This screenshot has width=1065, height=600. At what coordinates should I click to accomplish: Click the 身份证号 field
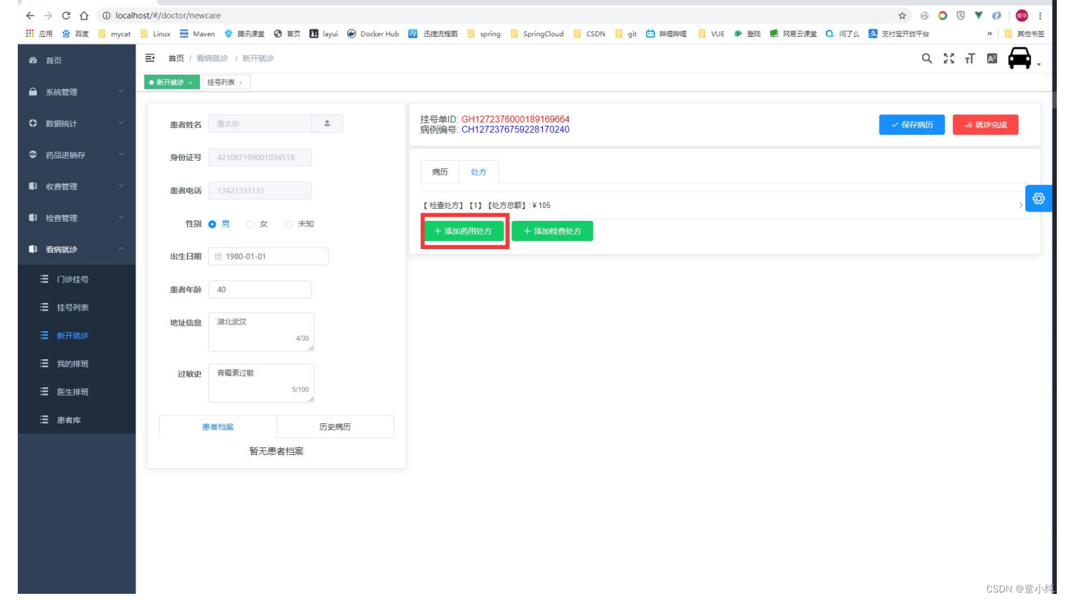259,157
